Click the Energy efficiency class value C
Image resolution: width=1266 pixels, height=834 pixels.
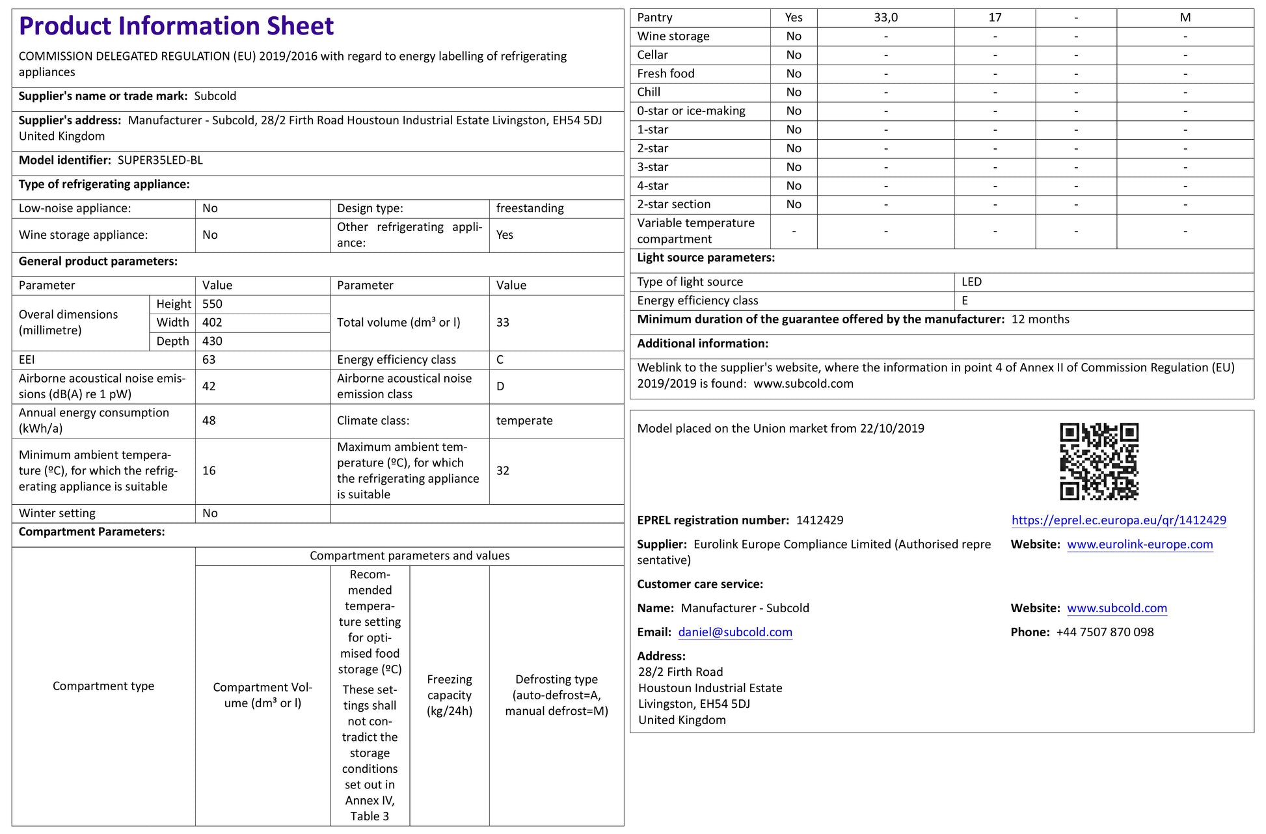(500, 360)
